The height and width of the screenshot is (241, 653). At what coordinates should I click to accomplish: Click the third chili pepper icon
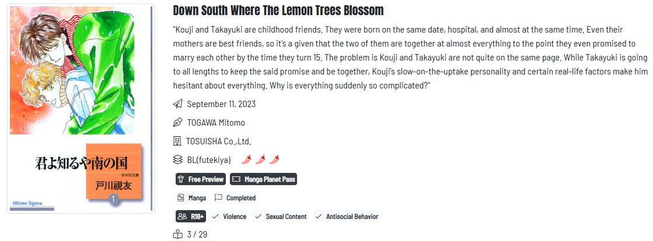[x=274, y=160]
